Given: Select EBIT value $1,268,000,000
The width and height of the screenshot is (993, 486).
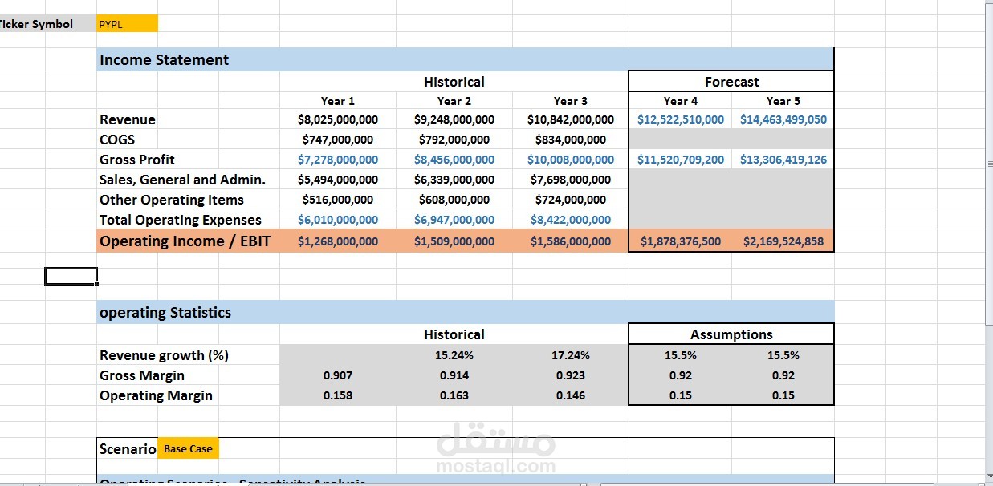Looking at the screenshot, I should click(x=338, y=241).
